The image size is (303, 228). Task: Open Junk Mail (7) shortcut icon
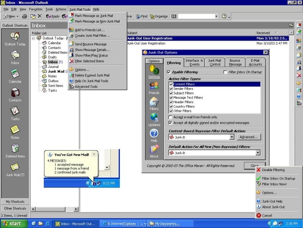coord(15,167)
